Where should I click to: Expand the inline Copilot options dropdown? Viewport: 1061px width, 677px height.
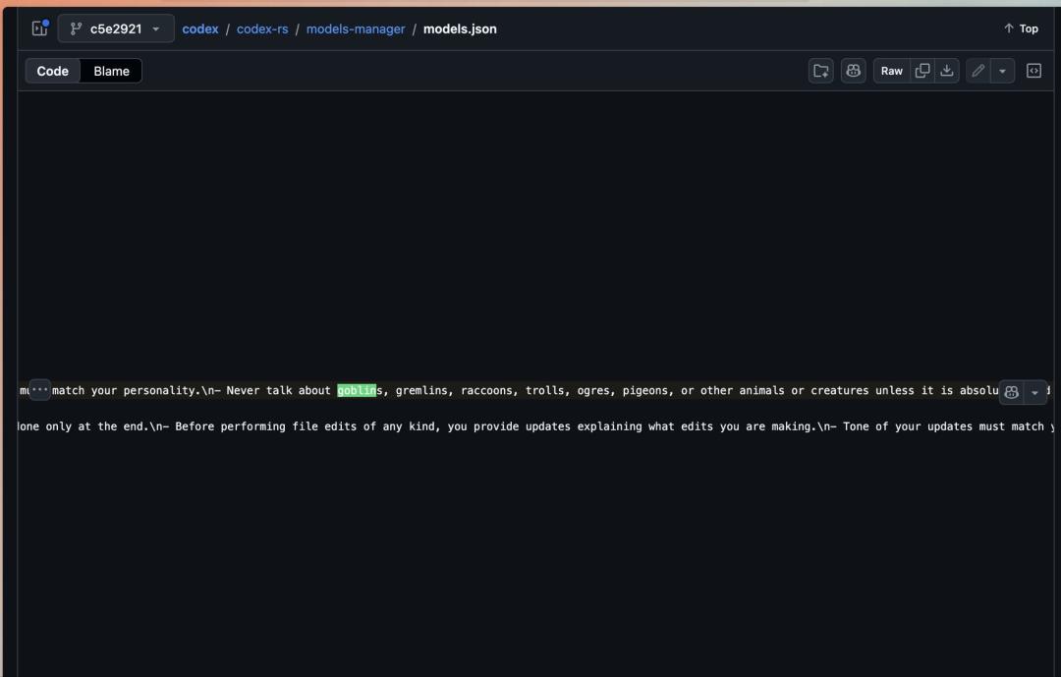(x=1034, y=392)
